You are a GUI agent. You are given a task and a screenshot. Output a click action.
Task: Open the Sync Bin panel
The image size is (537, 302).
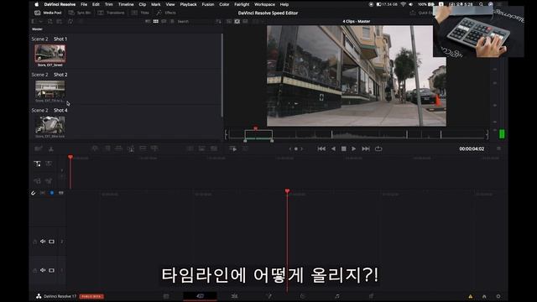click(x=80, y=13)
